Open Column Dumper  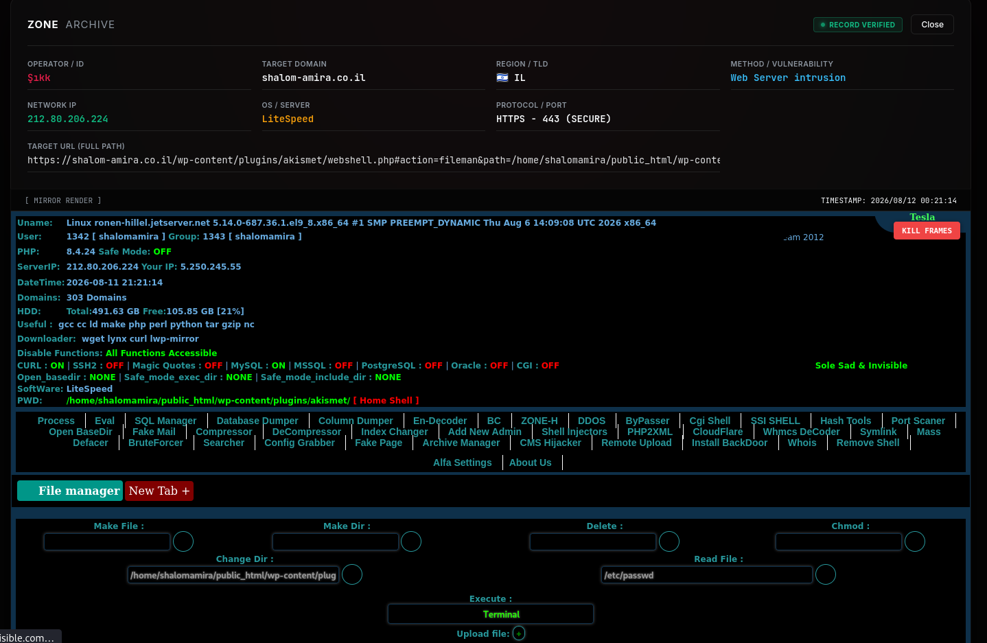[x=356, y=421]
